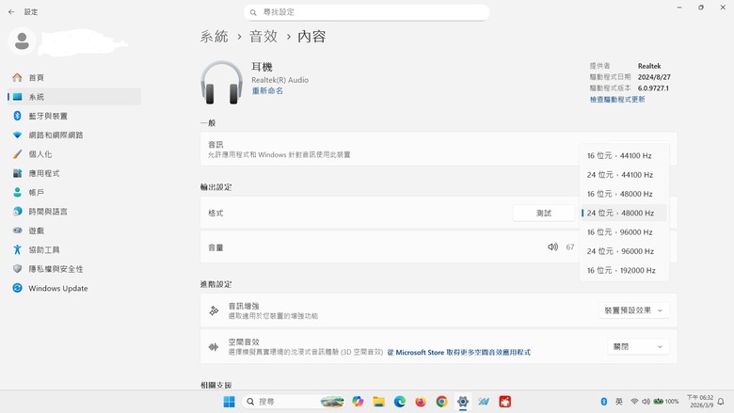The image size is (734, 413).
Task: Mute using the volume speaker icon
Action: pyautogui.click(x=552, y=247)
